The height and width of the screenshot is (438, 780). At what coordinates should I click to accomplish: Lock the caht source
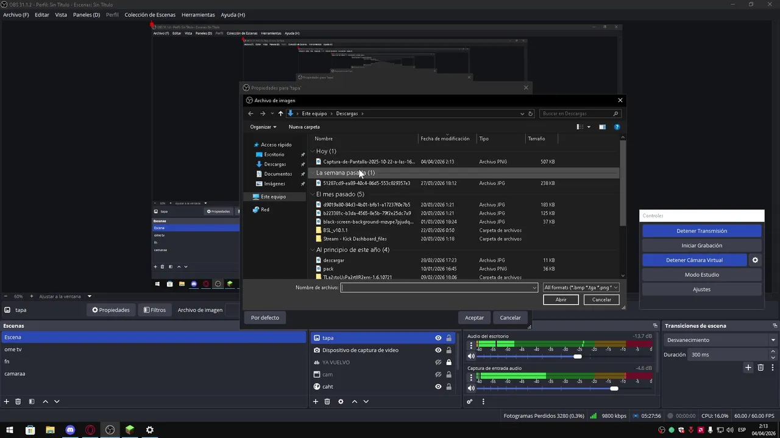pyautogui.click(x=449, y=387)
